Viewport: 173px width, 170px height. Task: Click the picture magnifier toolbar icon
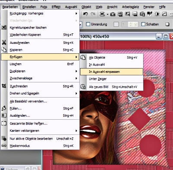(x=128, y=14)
